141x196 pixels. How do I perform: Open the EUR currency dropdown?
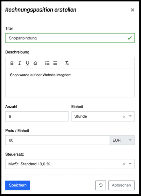coord(122,140)
